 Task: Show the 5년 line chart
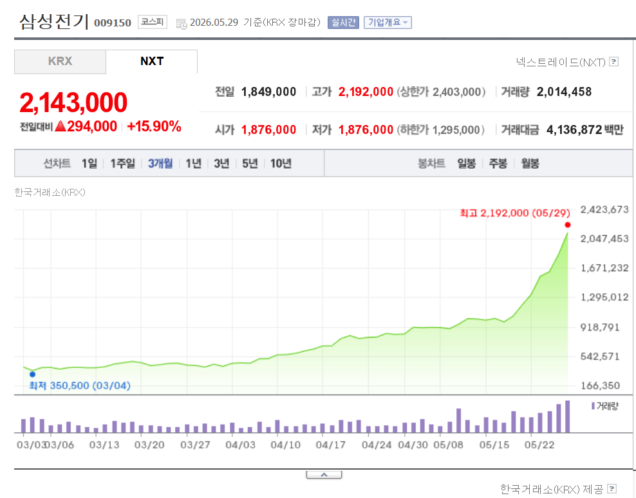[x=250, y=163]
